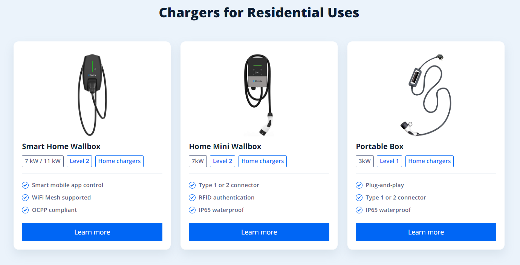Open the Portable Box charger image
Screen dimensions: 520x265
coord(426,95)
